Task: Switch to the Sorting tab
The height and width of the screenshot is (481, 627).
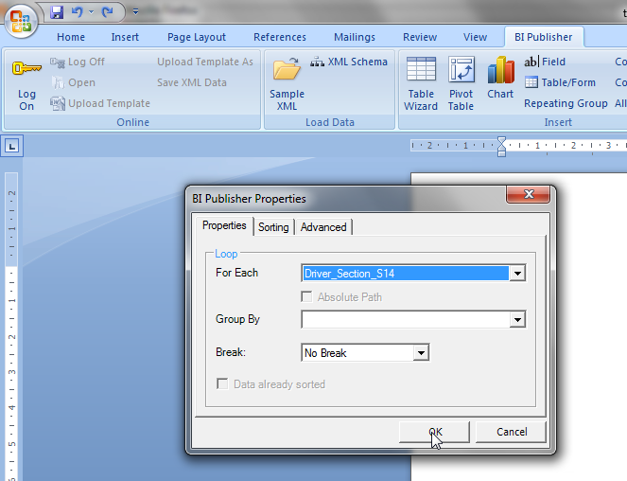Action: tap(273, 227)
